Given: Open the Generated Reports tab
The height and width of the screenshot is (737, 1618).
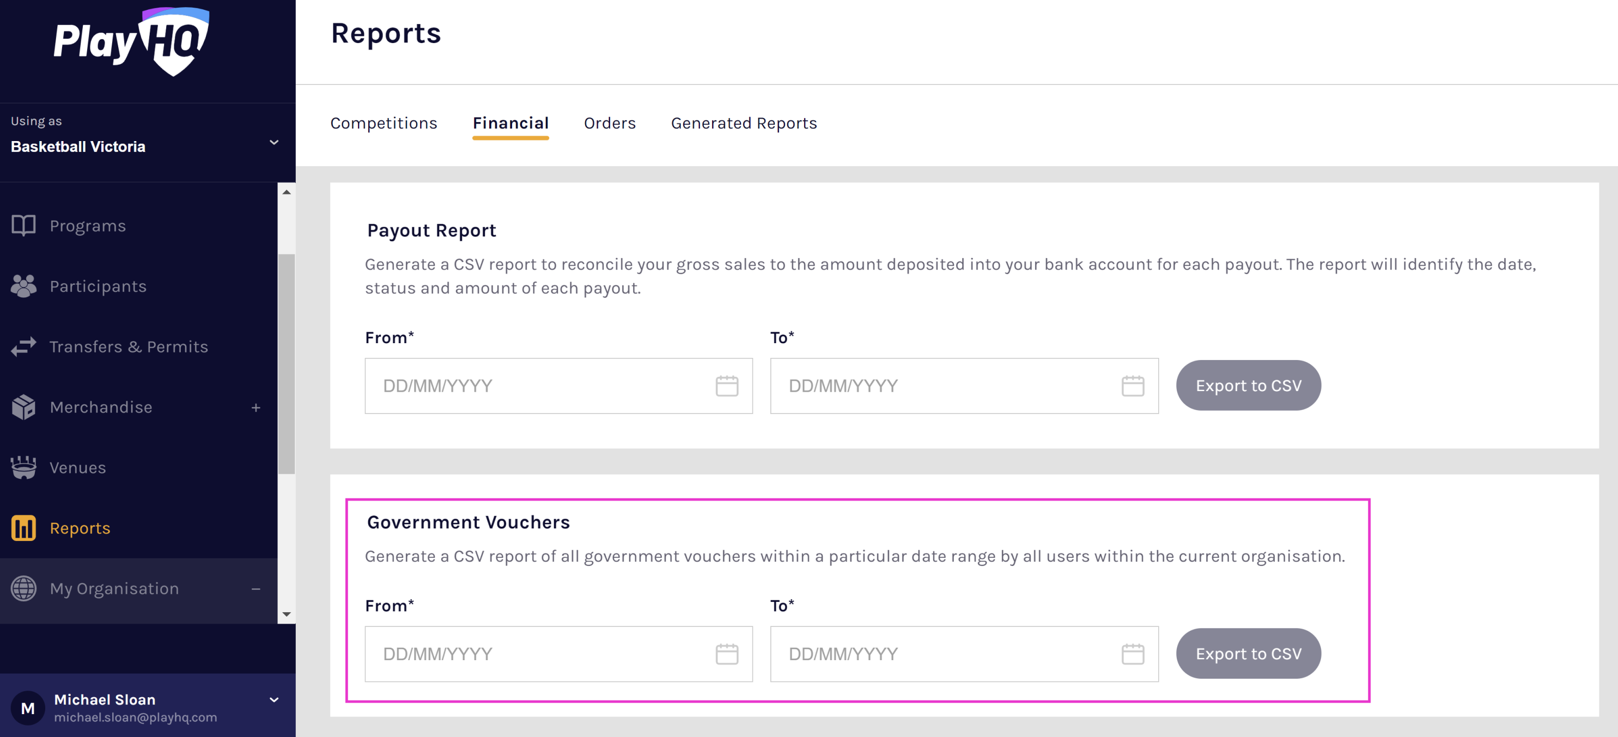Looking at the screenshot, I should tap(744, 123).
